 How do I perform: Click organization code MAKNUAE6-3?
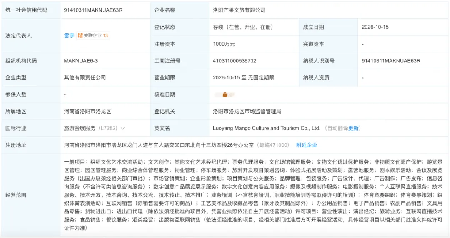pos(81,61)
